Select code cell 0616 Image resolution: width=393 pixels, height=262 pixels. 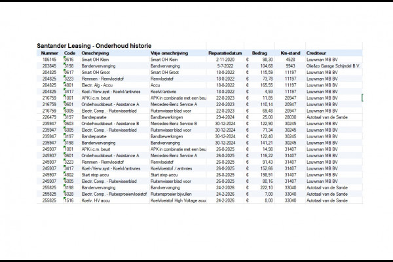69,60
